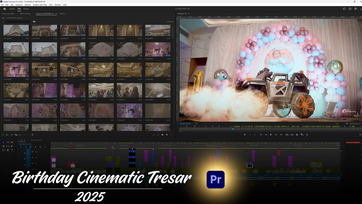The image size is (362, 204).
Task: Step forward one frame in Program monitor
Action: (x=276, y=135)
